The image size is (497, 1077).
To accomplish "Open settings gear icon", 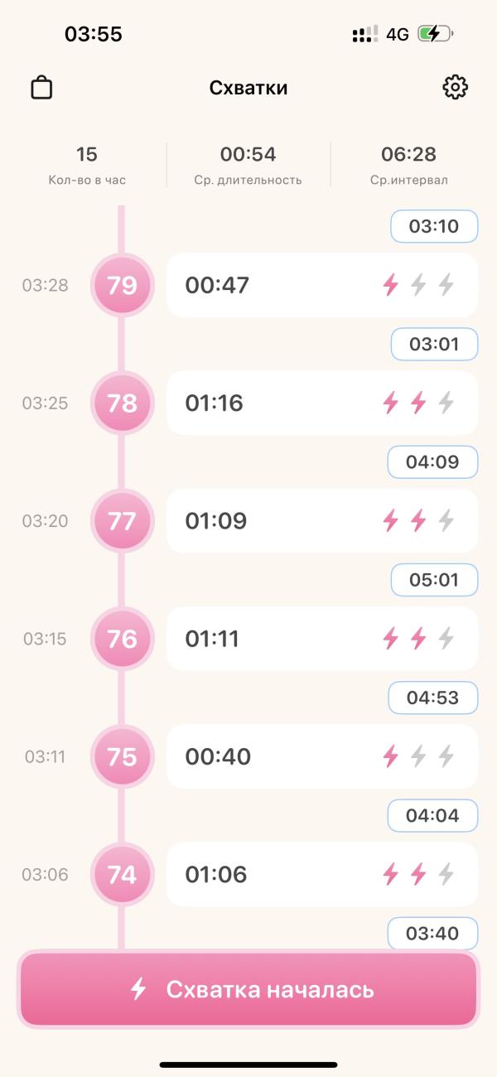I will [455, 88].
